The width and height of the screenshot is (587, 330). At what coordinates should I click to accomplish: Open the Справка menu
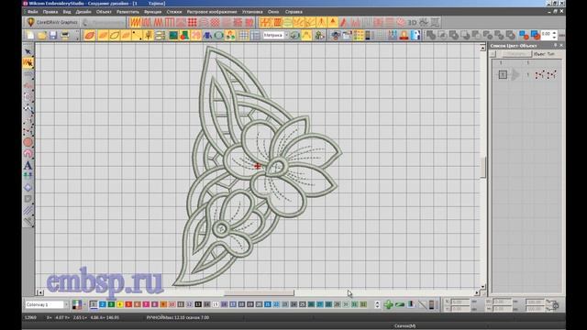[293, 12]
